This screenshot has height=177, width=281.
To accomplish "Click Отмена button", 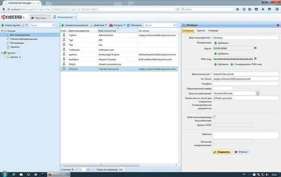I will click(241, 152).
